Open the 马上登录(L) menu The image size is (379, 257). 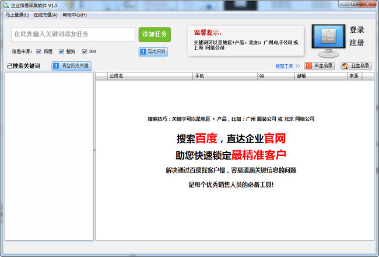coord(17,15)
